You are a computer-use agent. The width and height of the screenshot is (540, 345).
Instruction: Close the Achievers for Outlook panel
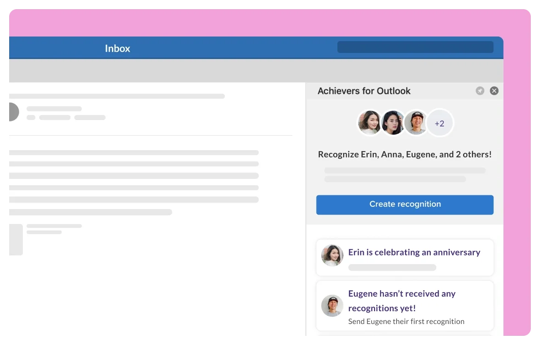click(494, 91)
